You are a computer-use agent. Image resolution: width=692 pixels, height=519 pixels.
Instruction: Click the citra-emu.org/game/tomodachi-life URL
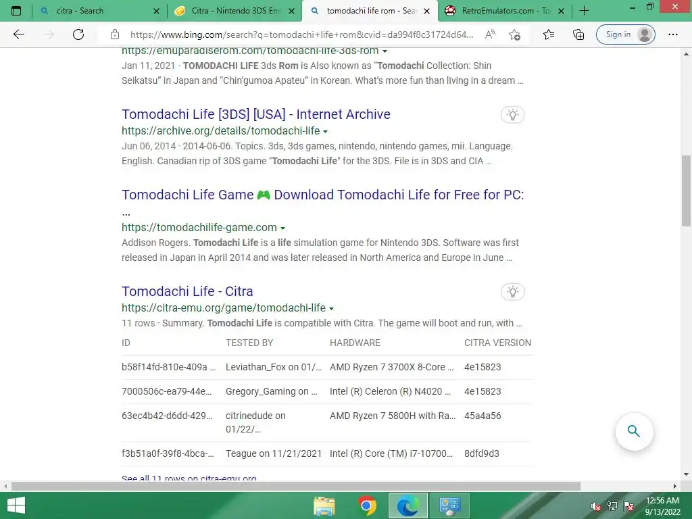click(x=224, y=307)
